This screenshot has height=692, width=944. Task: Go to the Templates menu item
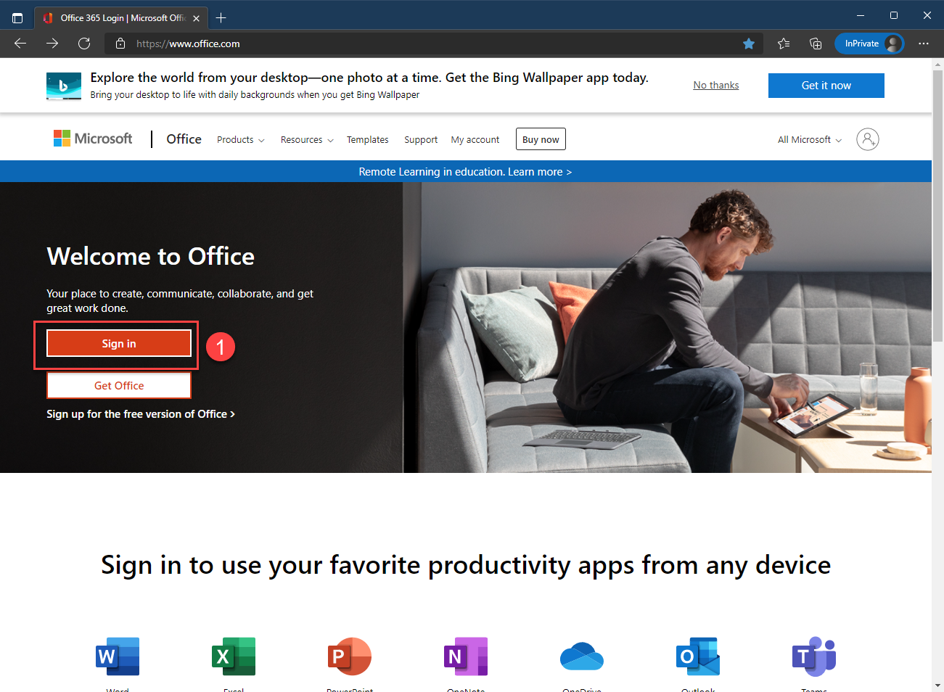[367, 140]
